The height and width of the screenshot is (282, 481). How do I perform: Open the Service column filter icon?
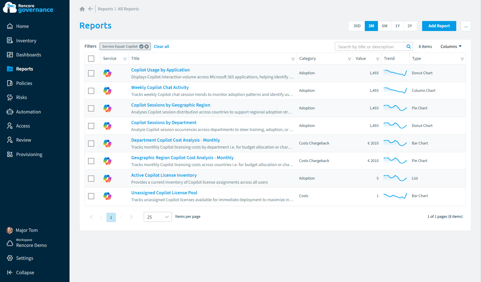point(125,59)
